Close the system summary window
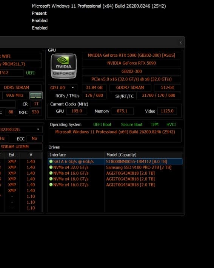 click(x=180, y=43)
